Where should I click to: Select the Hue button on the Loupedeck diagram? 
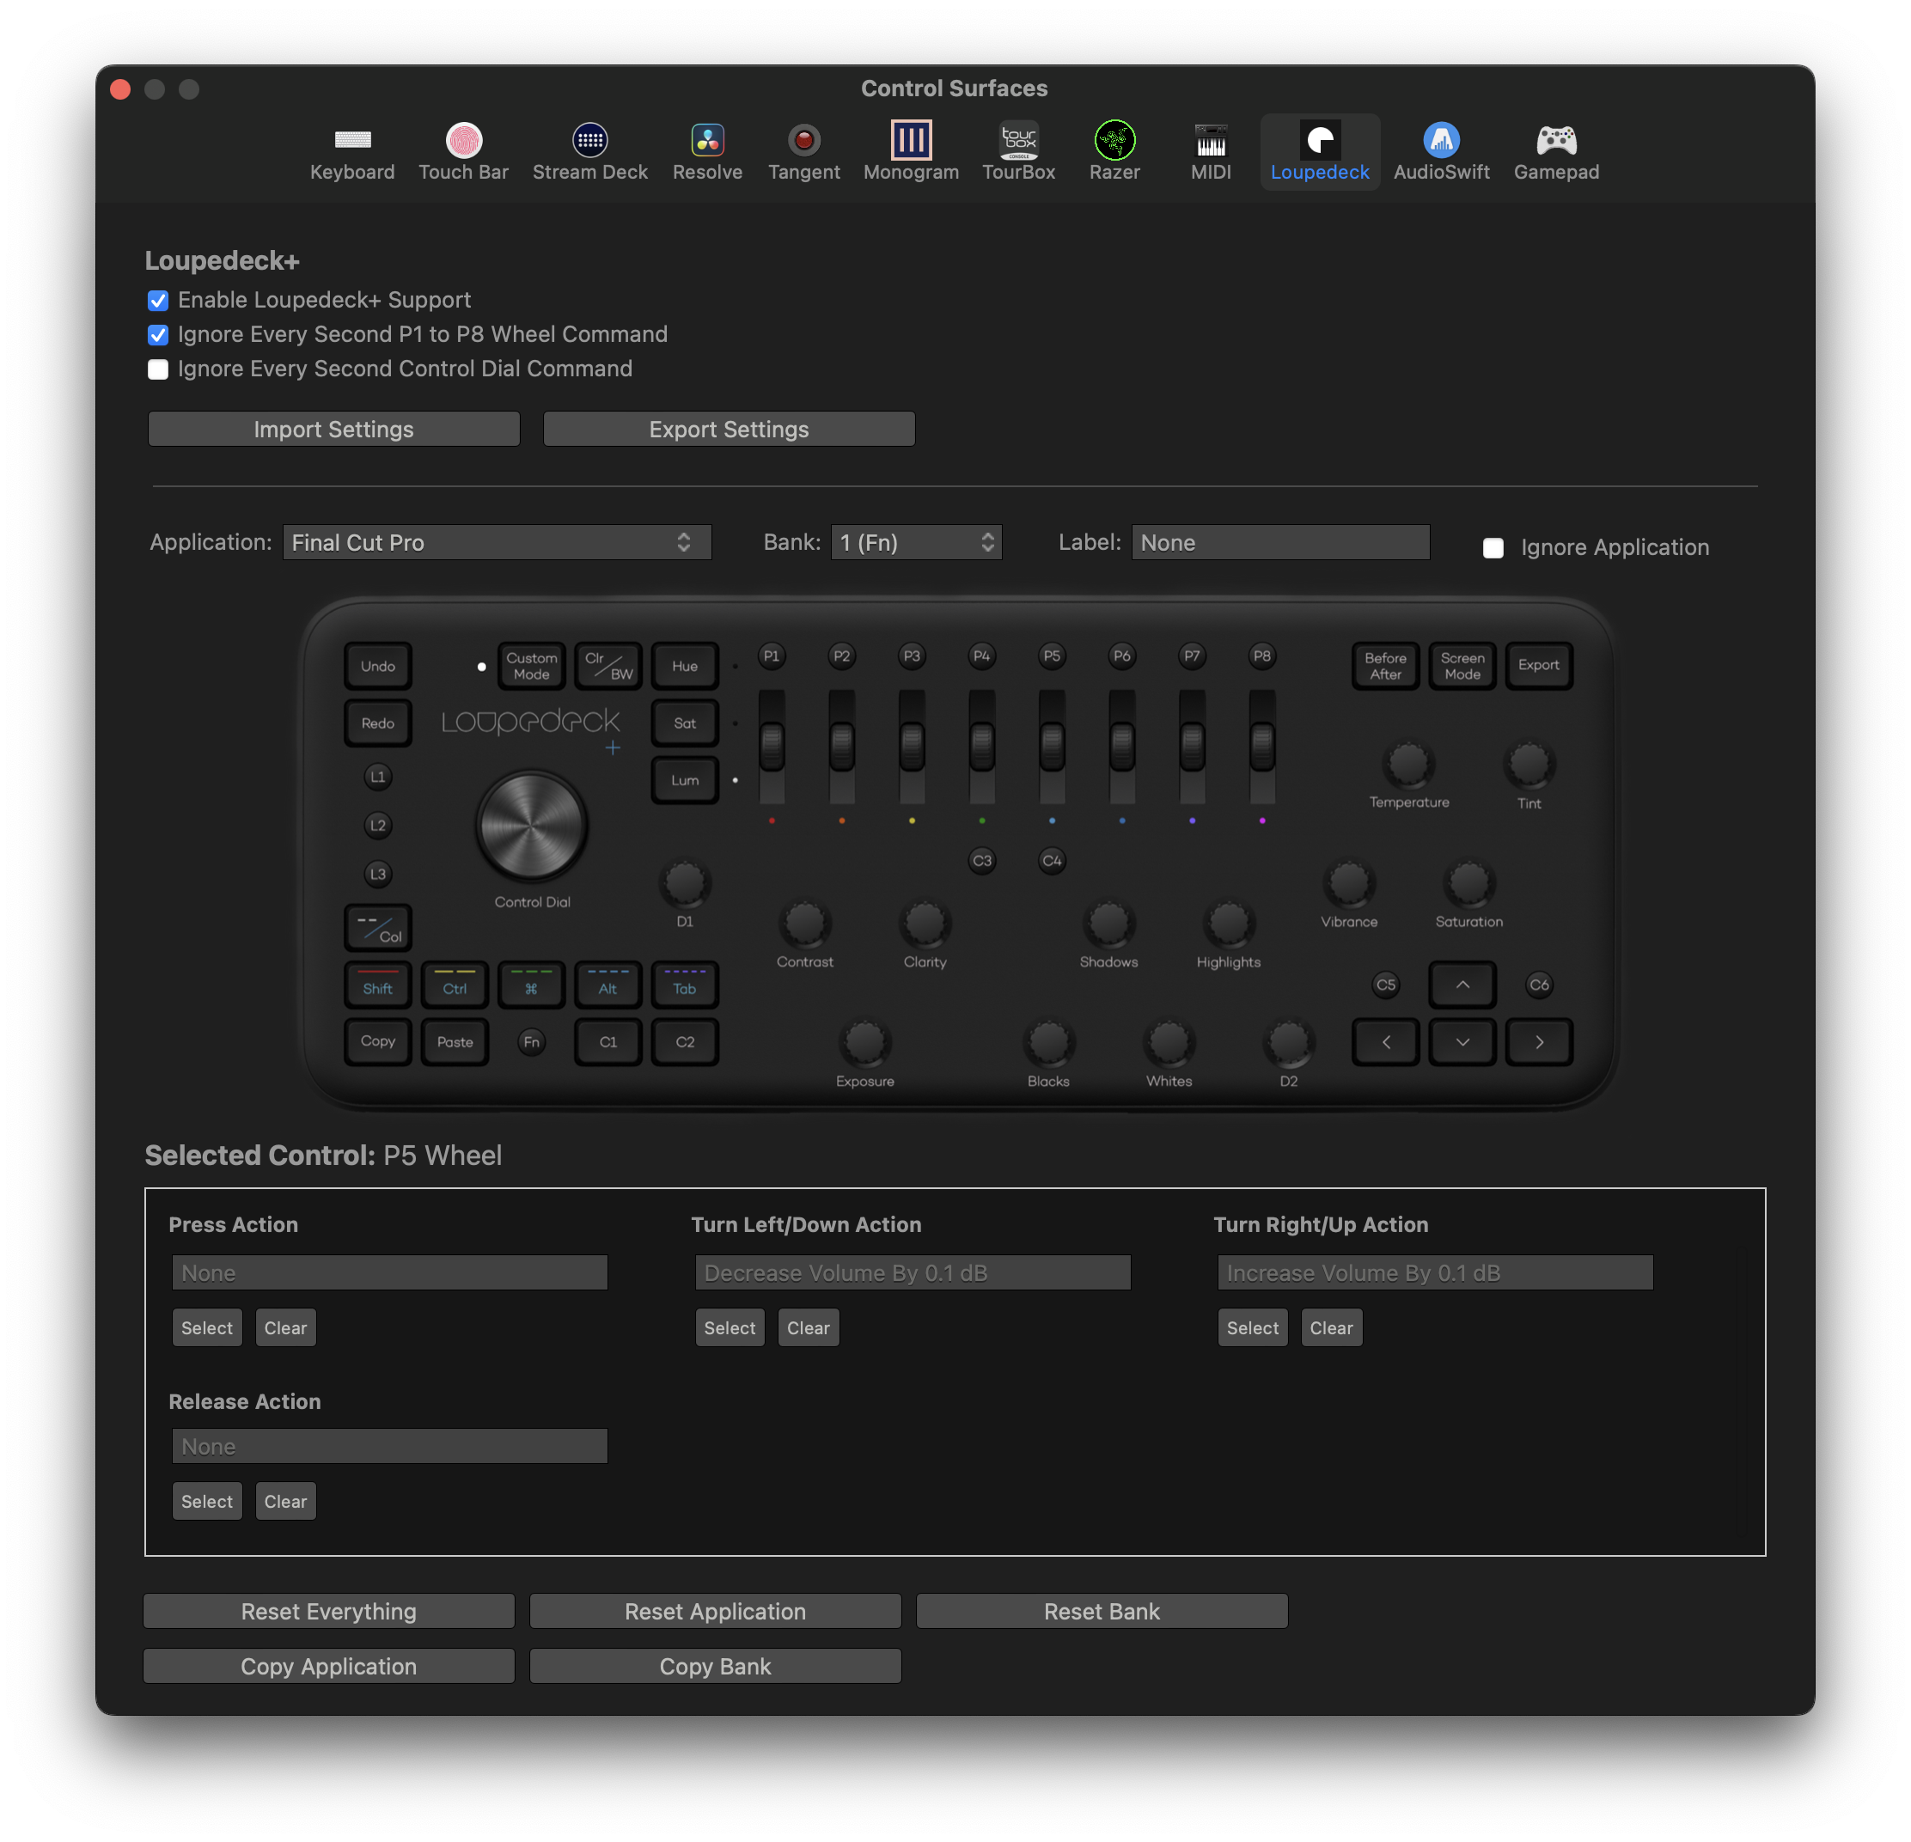(685, 665)
